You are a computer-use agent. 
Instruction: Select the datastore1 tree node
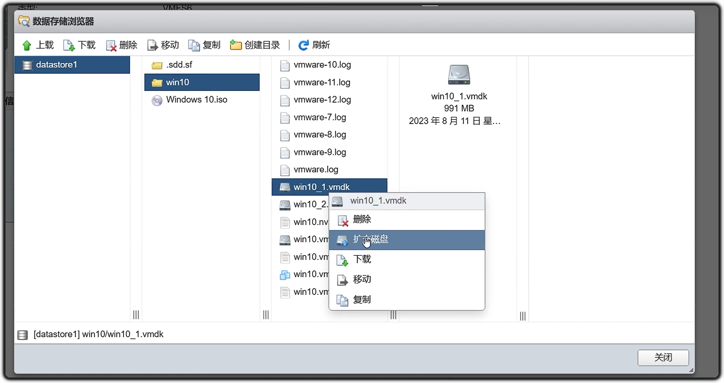56,65
